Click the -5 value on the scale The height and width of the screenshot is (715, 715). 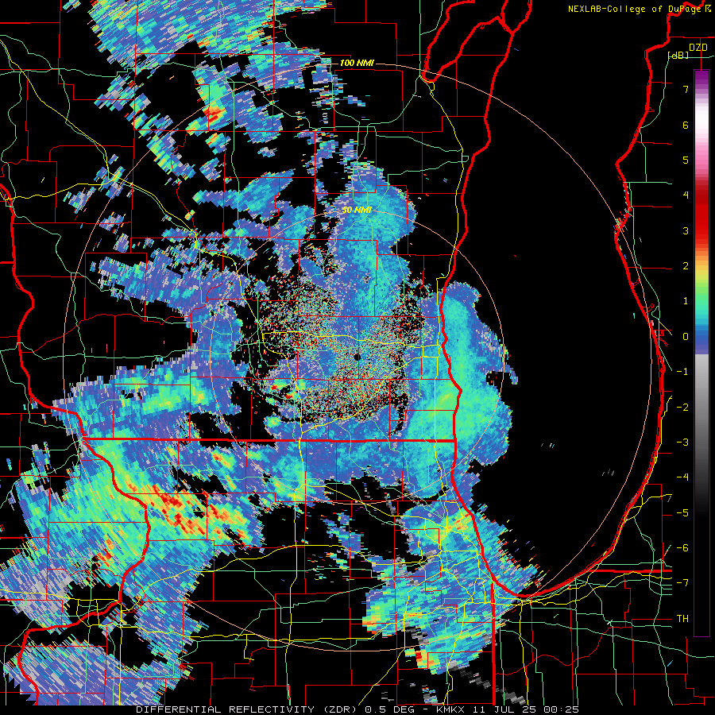pos(682,513)
